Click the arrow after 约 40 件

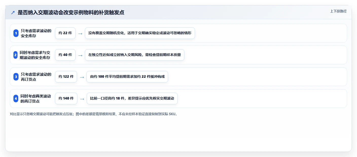[x=80, y=55]
